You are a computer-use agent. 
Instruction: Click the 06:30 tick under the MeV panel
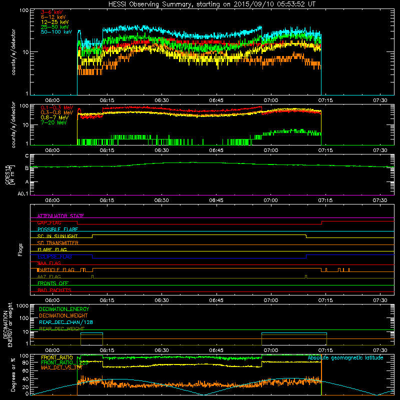pyautogui.click(x=161, y=150)
